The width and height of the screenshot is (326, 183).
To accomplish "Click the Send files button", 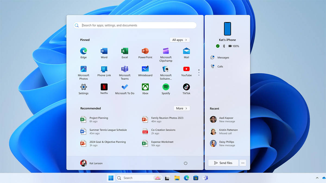I will click(x=223, y=163).
